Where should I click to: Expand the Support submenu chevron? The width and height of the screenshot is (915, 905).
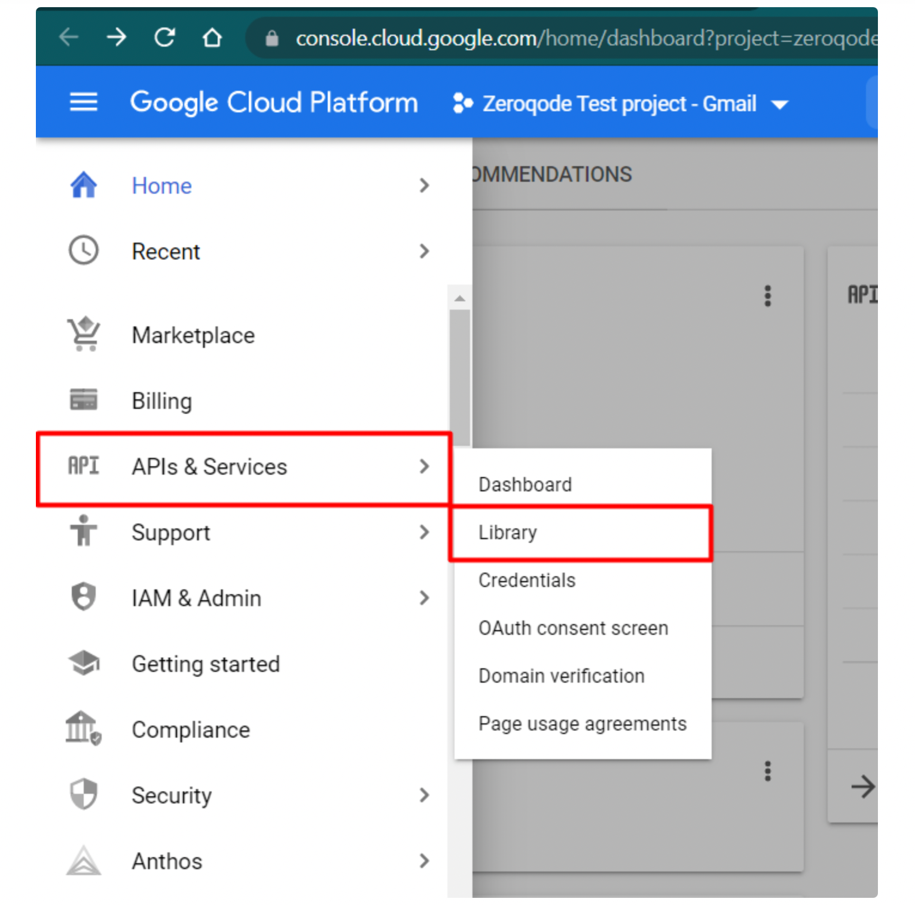click(425, 532)
